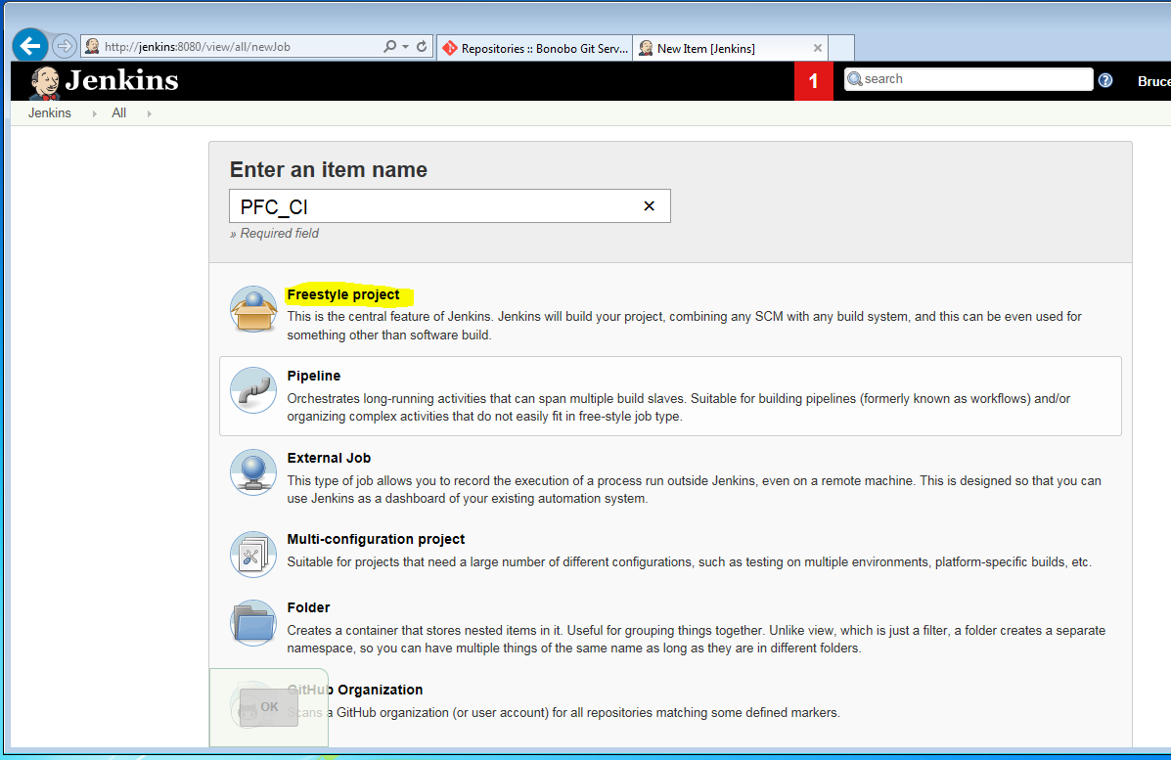Click the Bruce user name link

tap(1153, 81)
